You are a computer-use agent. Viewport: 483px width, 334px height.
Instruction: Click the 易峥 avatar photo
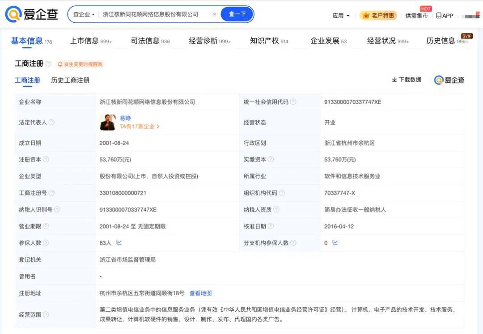tap(107, 123)
